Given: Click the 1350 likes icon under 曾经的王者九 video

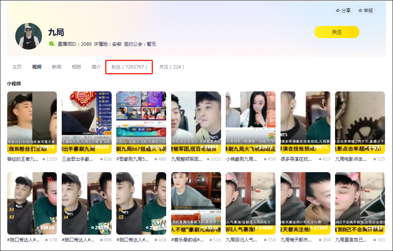Looking at the screenshot, I should point(44,159).
